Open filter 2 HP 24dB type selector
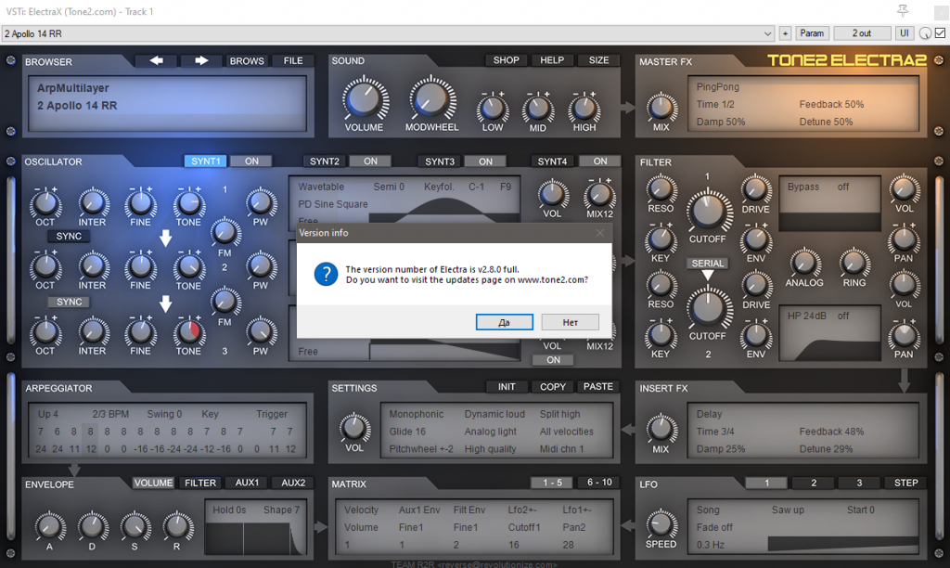This screenshot has height=568, width=950. coord(806,316)
